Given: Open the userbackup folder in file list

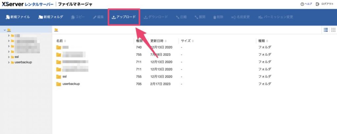Looking at the screenshot, I should [71, 84].
